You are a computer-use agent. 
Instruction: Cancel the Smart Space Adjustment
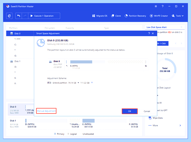pyautogui.click(x=147, y=111)
